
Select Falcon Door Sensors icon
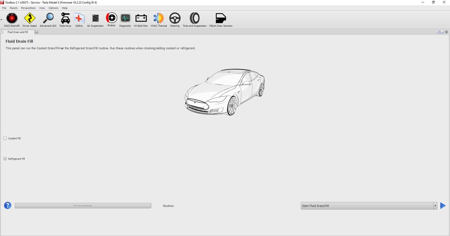point(221,19)
